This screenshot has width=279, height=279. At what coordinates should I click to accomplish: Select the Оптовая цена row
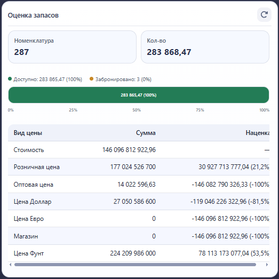click(x=139, y=185)
